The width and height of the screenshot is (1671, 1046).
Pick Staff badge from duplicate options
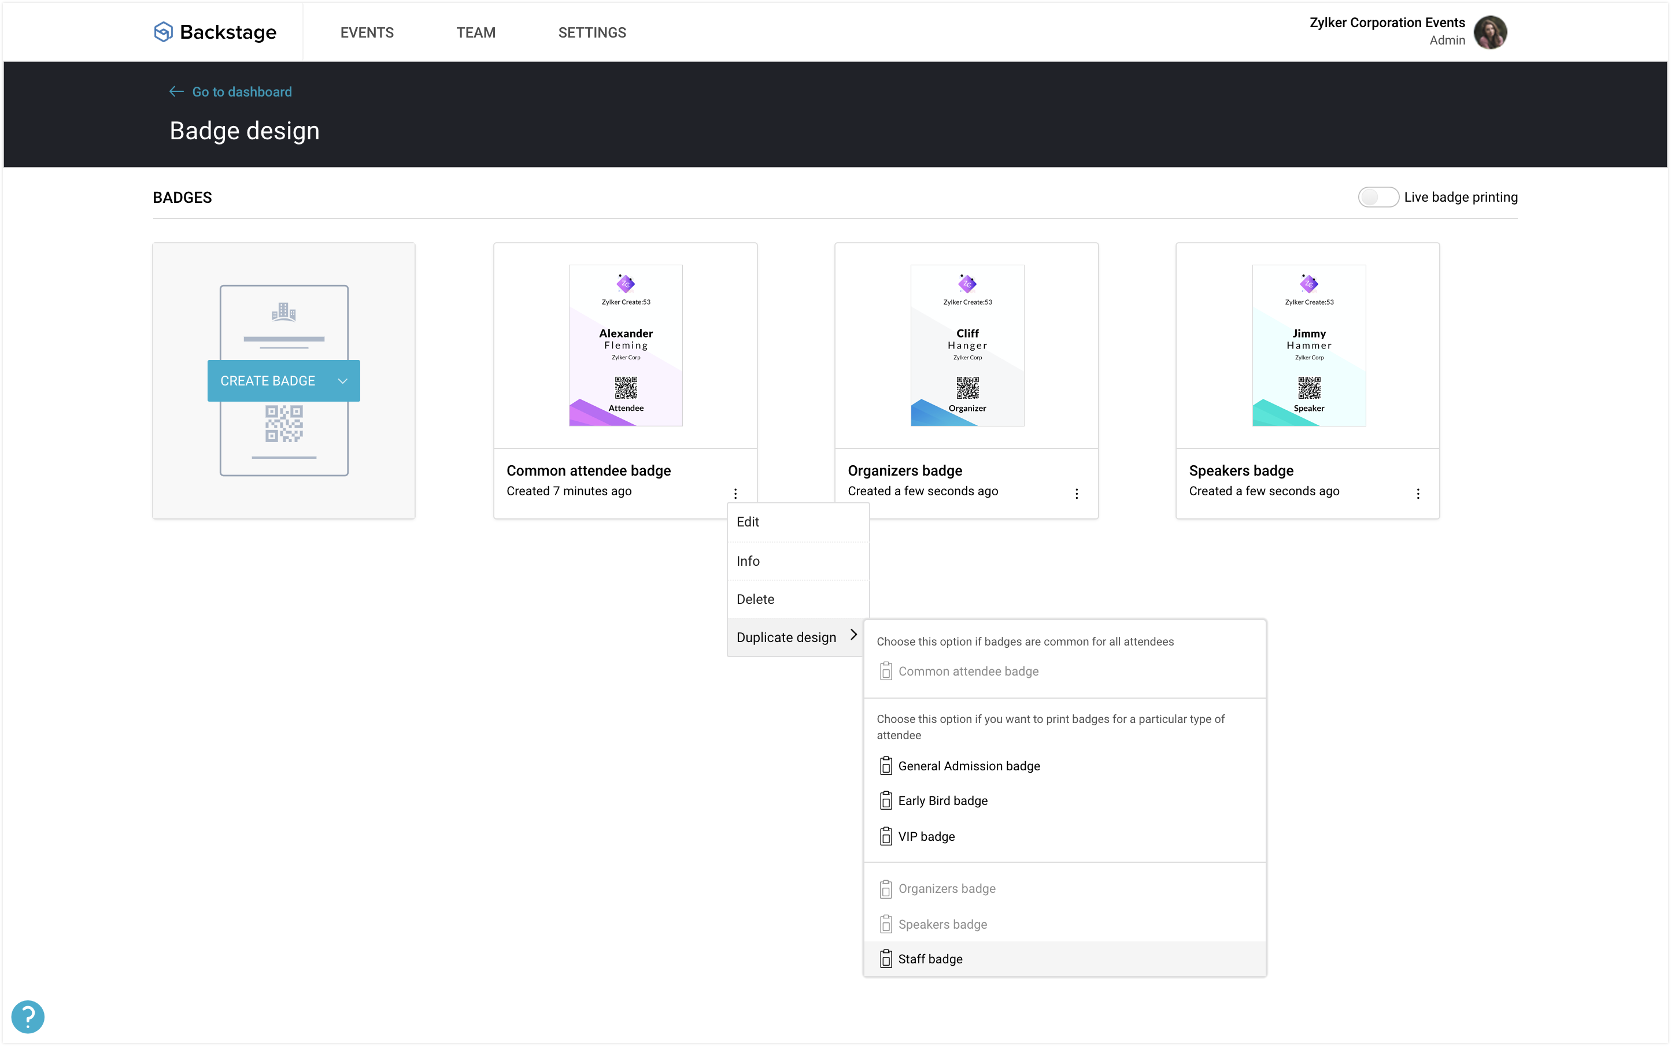930,959
